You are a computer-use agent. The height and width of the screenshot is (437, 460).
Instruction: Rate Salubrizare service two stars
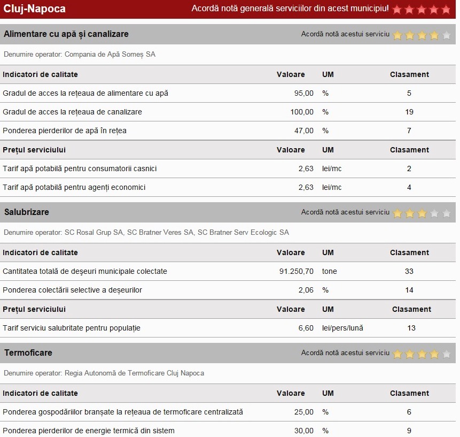pyautogui.click(x=410, y=213)
